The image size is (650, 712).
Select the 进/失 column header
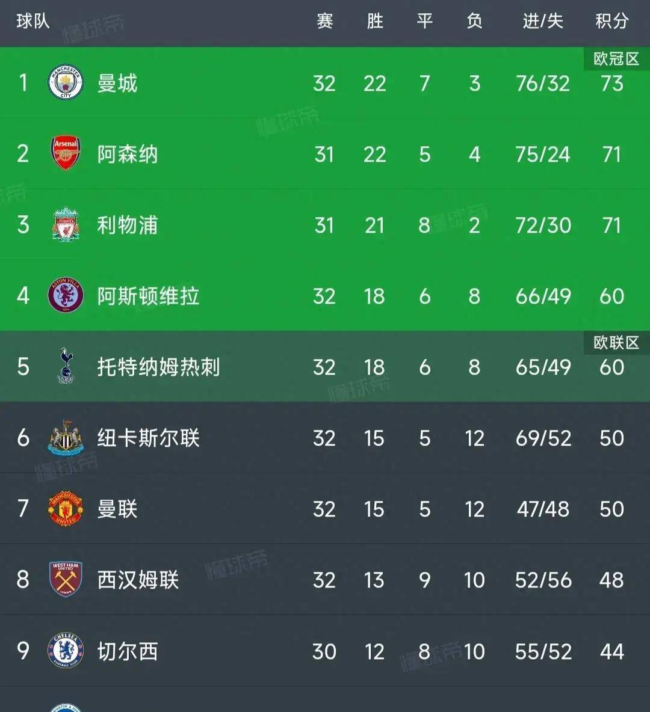[x=543, y=21]
